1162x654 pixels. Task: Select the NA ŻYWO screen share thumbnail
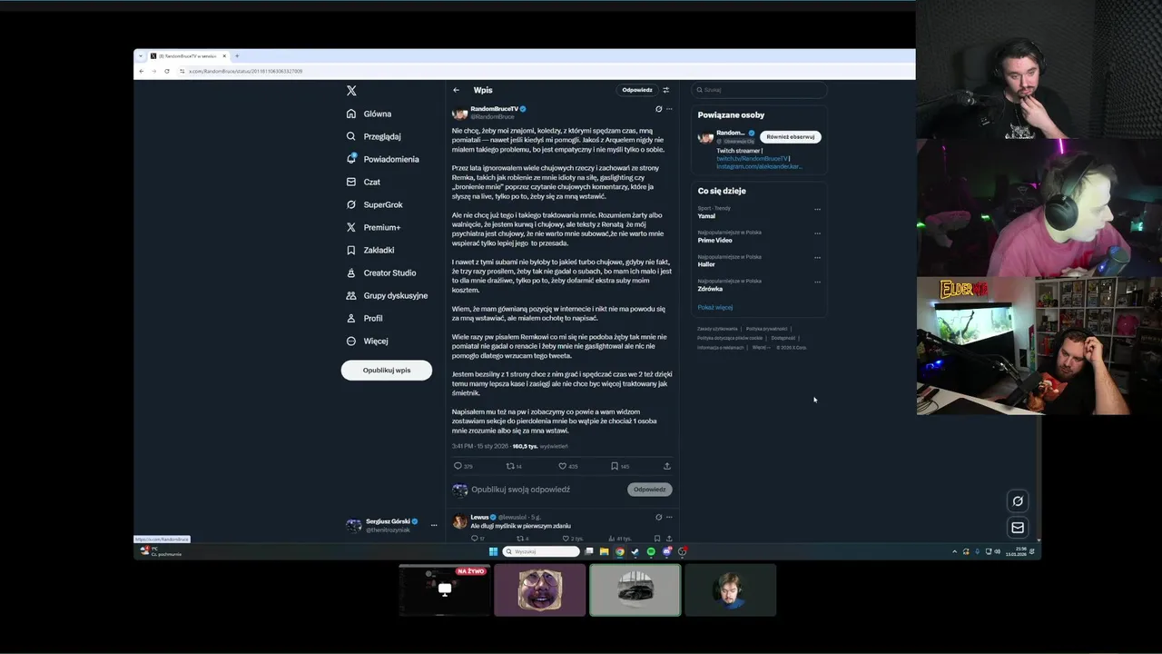tap(445, 590)
